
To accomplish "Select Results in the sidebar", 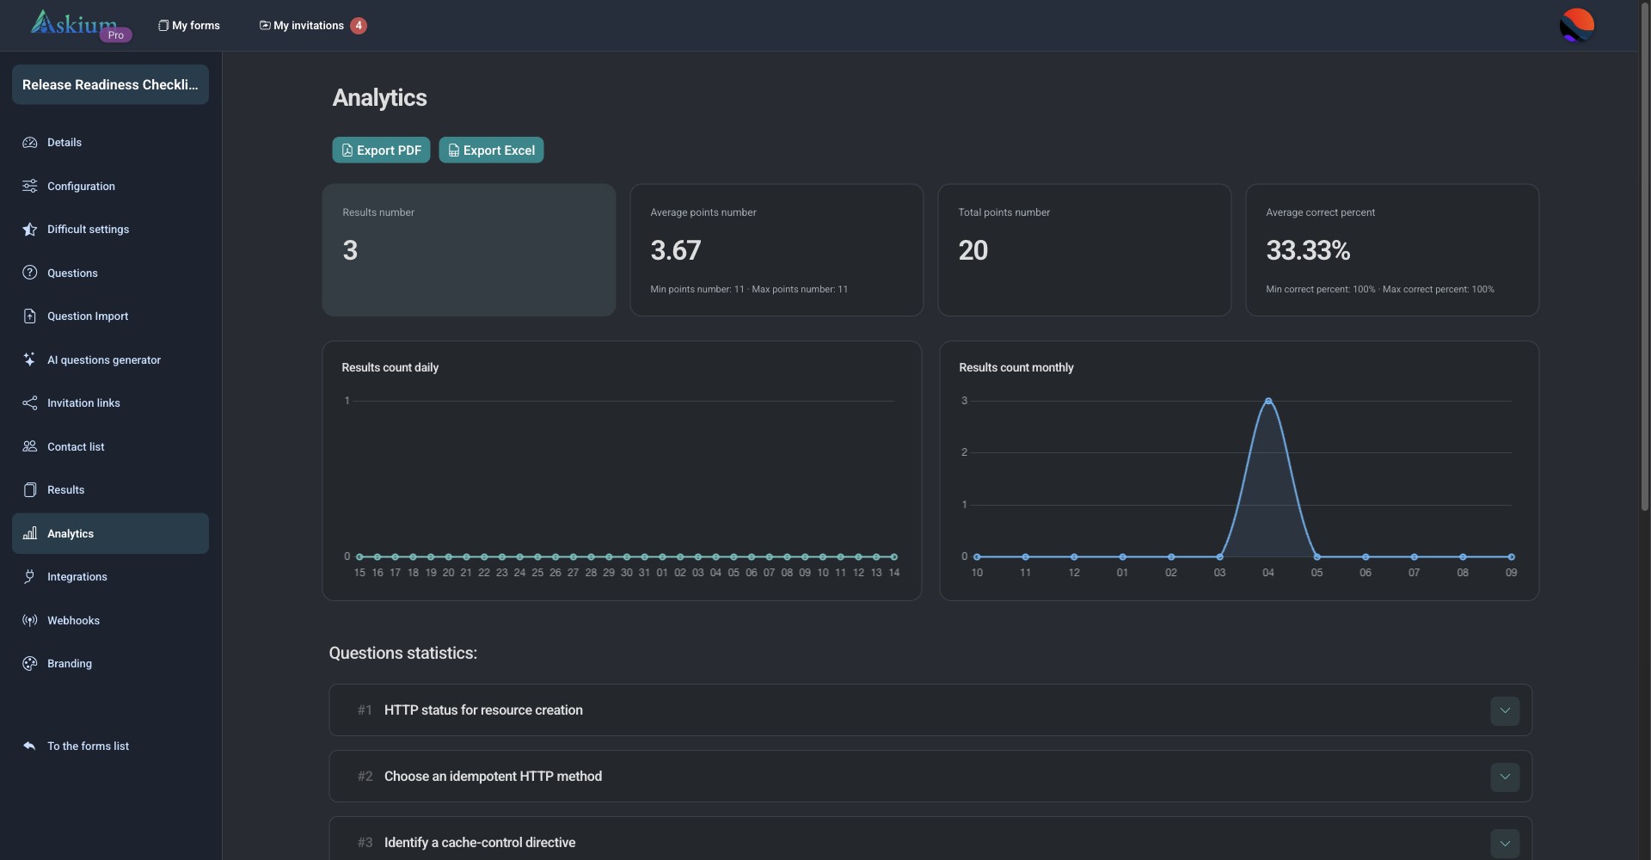I will coord(110,490).
